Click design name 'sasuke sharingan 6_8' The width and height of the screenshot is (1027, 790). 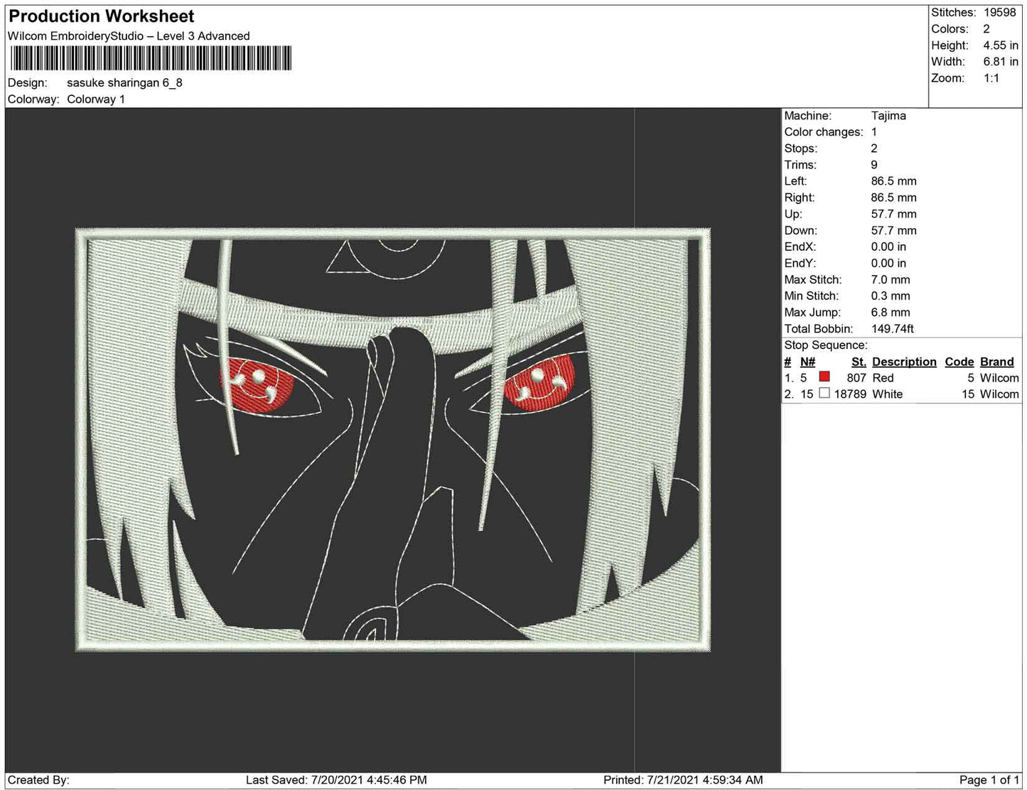[x=124, y=82]
